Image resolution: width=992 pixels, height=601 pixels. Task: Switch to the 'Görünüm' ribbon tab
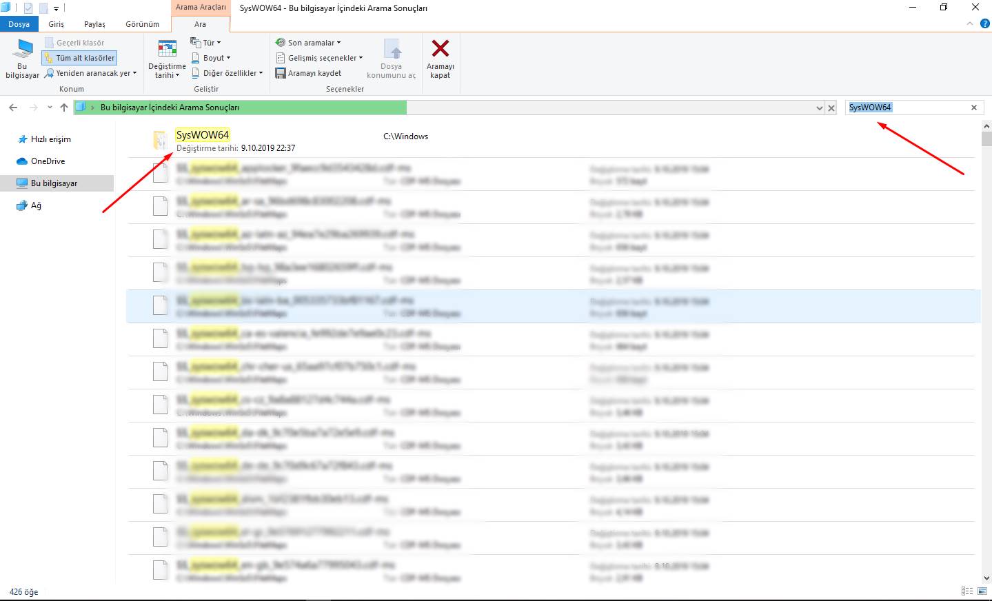[142, 23]
